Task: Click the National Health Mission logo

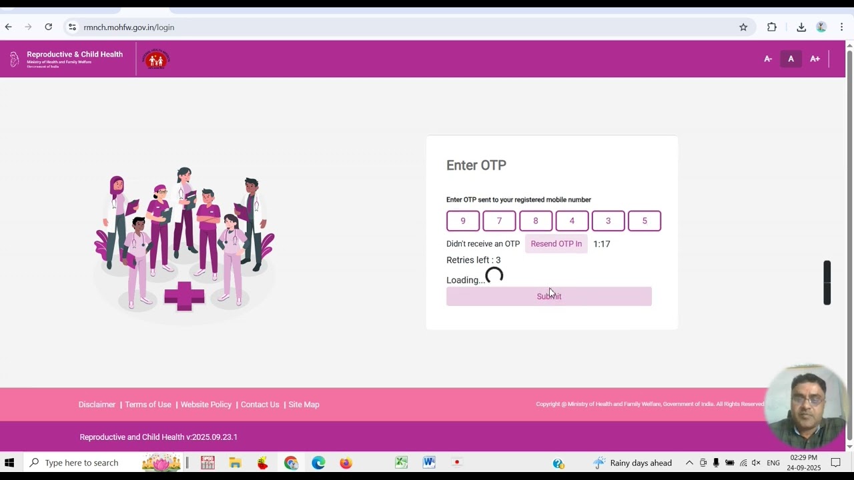Action: pos(156,59)
